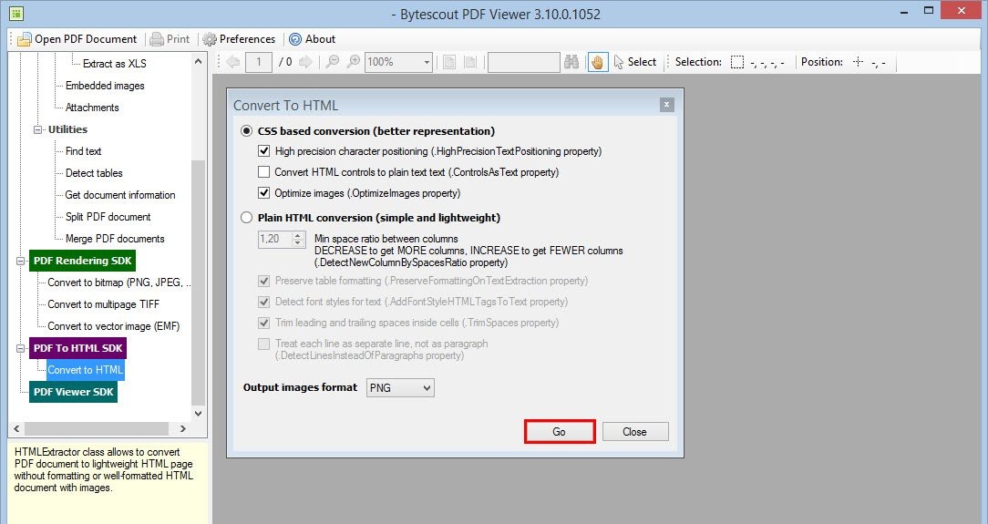The height and width of the screenshot is (524, 988).
Task: Select CSS based conversion radio button
Action: pyautogui.click(x=246, y=131)
